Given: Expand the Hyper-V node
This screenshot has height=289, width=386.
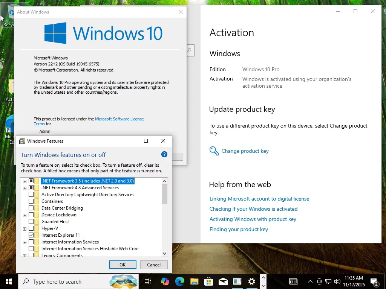Looking at the screenshot, I should 25,229.
